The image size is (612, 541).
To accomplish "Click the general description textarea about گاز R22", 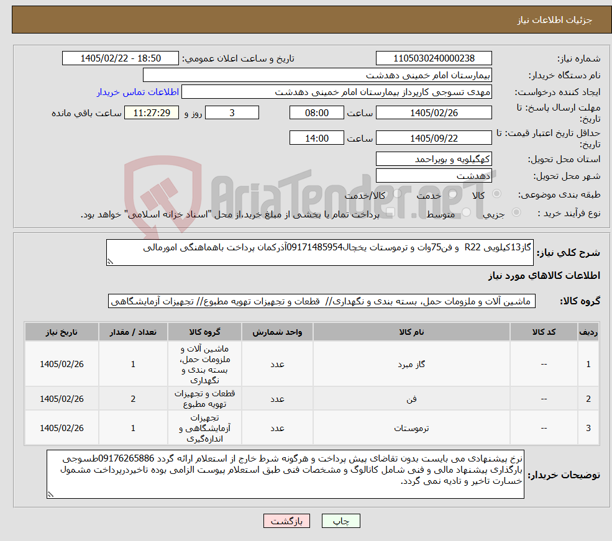I will [x=319, y=252].
